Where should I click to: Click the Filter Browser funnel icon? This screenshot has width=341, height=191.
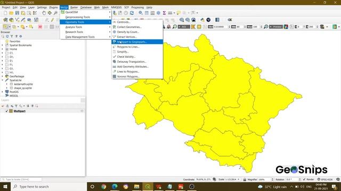point(12,37)
